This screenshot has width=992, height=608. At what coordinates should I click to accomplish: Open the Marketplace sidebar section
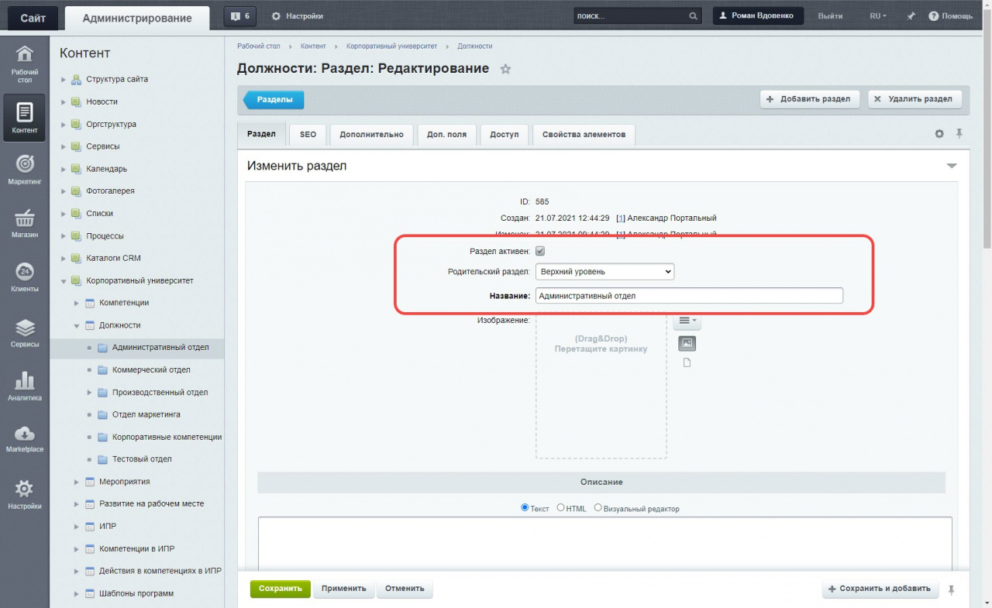click(25, 438)
